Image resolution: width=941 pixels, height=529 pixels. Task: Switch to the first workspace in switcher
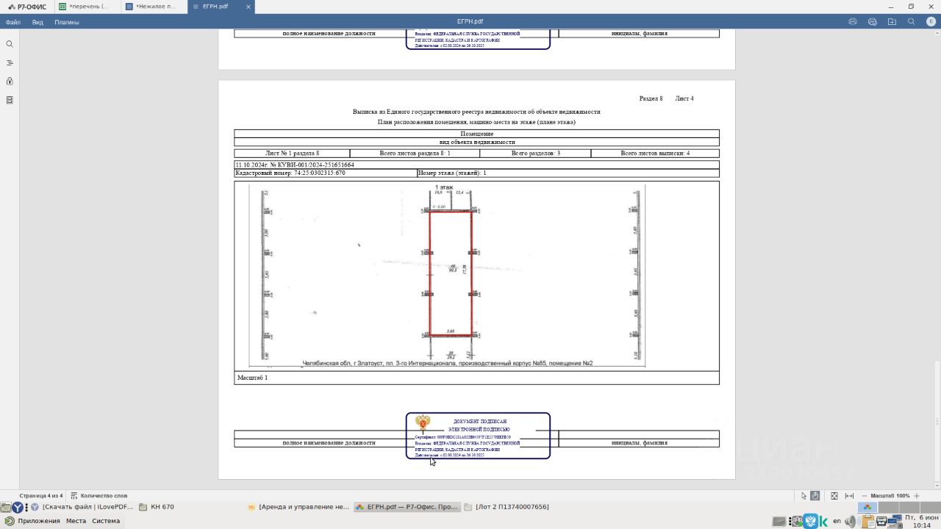(867, 507)
